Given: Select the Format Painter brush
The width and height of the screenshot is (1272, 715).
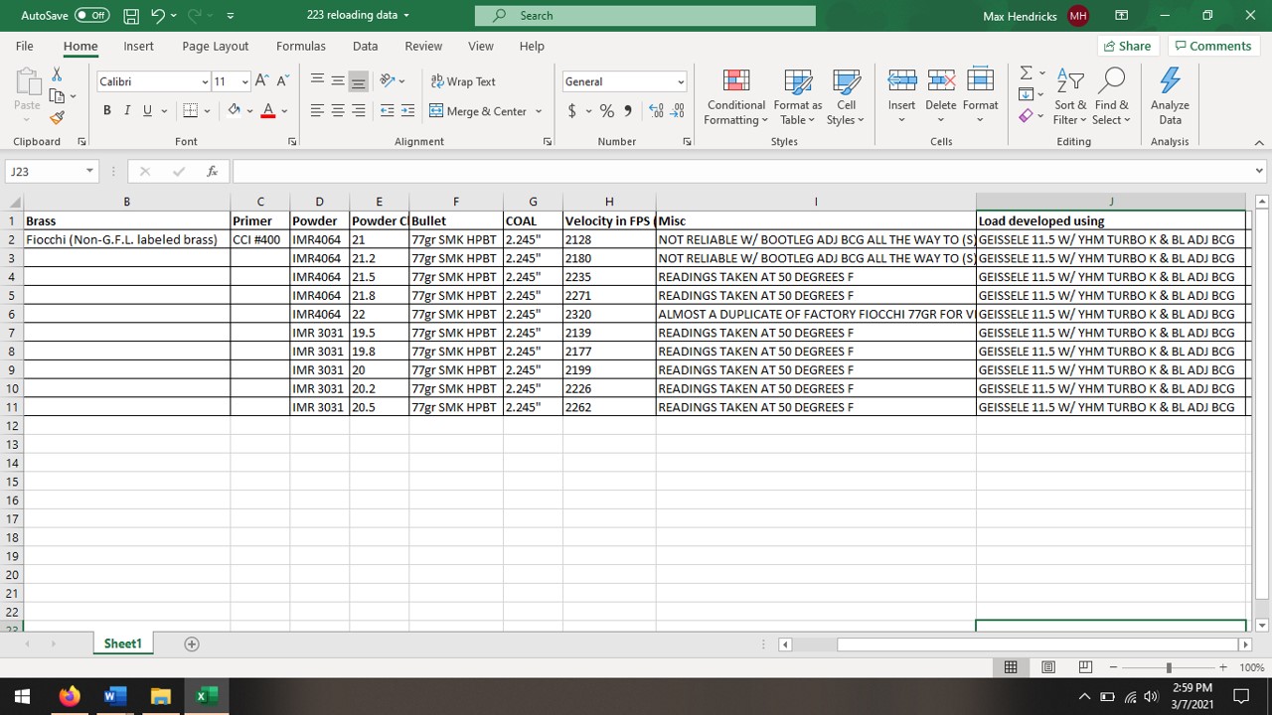Looking at the screenshot, I should coord(57,117).
